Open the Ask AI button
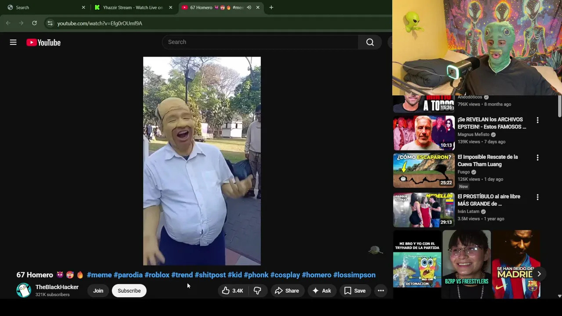This screenshot has width=562, height=316. [321, 291]
